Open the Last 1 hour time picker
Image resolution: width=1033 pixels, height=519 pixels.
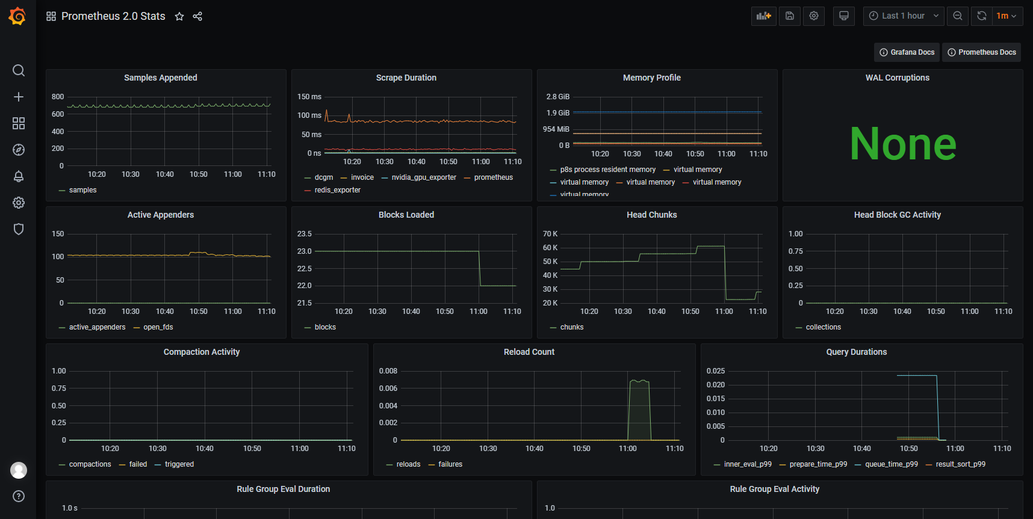904,16
